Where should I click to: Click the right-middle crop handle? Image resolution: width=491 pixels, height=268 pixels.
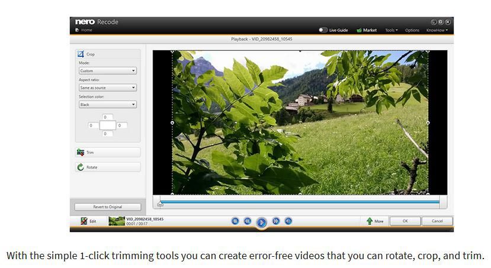pos(428,123)
